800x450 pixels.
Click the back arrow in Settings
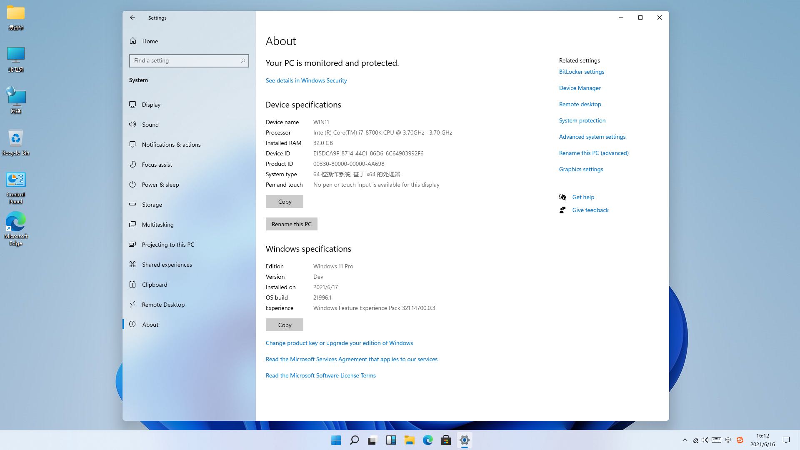pyautogui.click(x=132, y=17)
